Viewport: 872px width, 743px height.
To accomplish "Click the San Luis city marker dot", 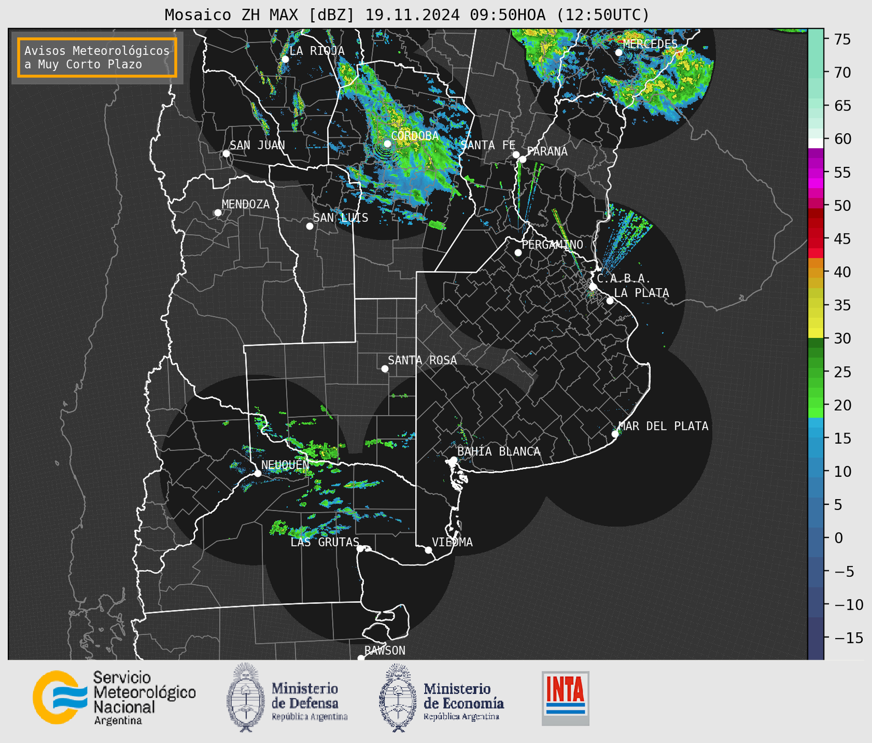I will pos(310,226).
